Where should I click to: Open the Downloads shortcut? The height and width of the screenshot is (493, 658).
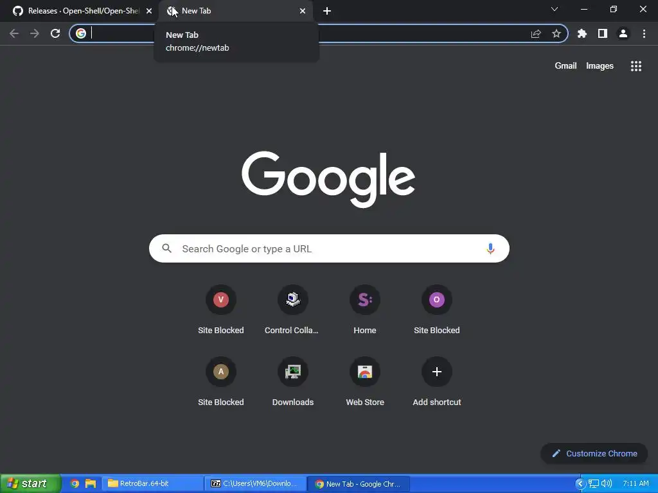pyautogui.click(x=292, y=381)
